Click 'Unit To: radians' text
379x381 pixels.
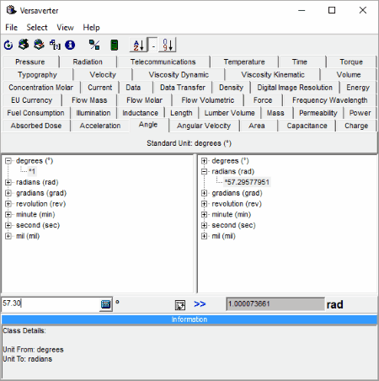click(x=28, y=359)
